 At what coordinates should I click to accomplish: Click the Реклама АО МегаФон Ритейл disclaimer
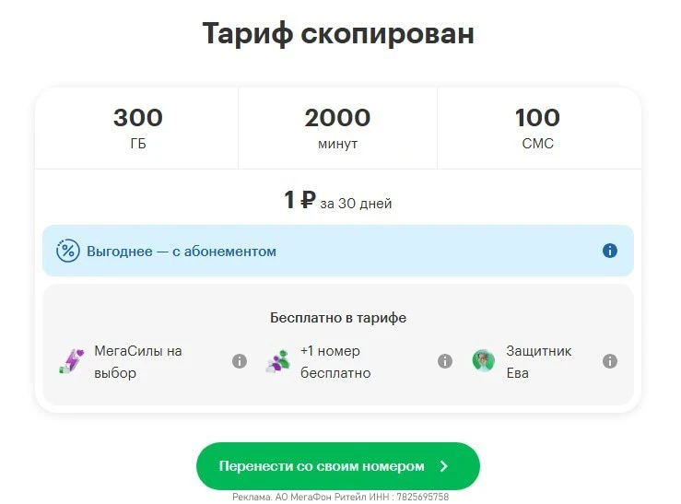coord(340,497)
